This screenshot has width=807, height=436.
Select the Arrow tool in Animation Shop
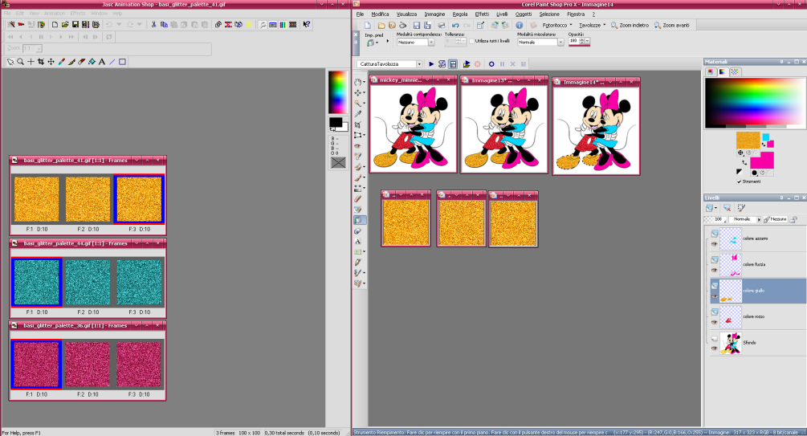pyautogui.click(x=10, y=62)
